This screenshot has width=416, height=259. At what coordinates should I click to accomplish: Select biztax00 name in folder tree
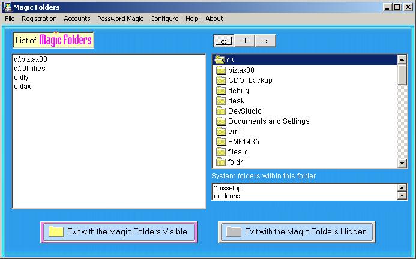[241, 70]
